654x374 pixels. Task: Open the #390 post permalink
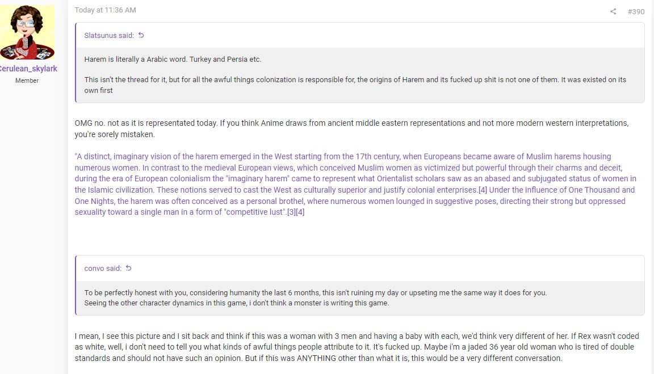point(636,12)
